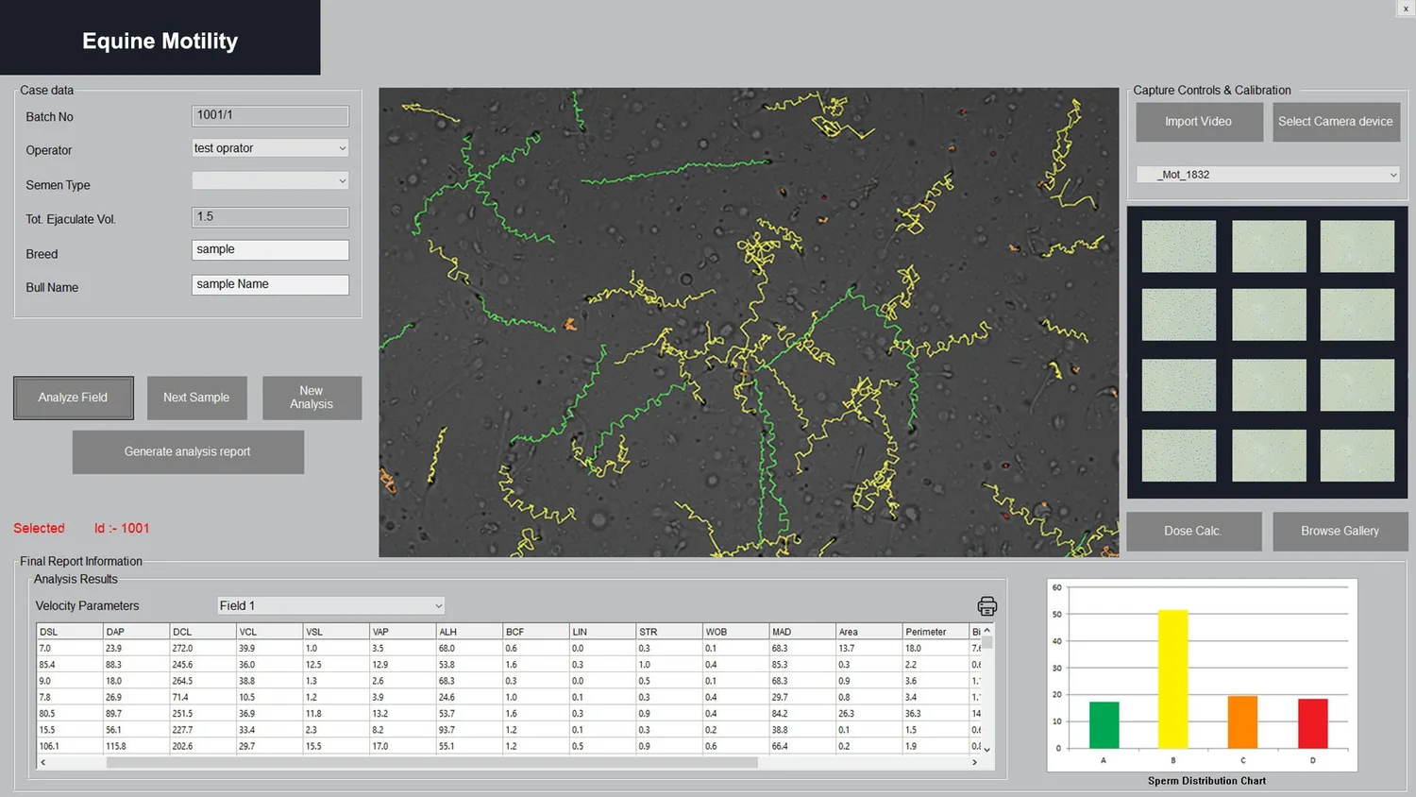
Task: Click the print report icon
Action: coord(986,605)
